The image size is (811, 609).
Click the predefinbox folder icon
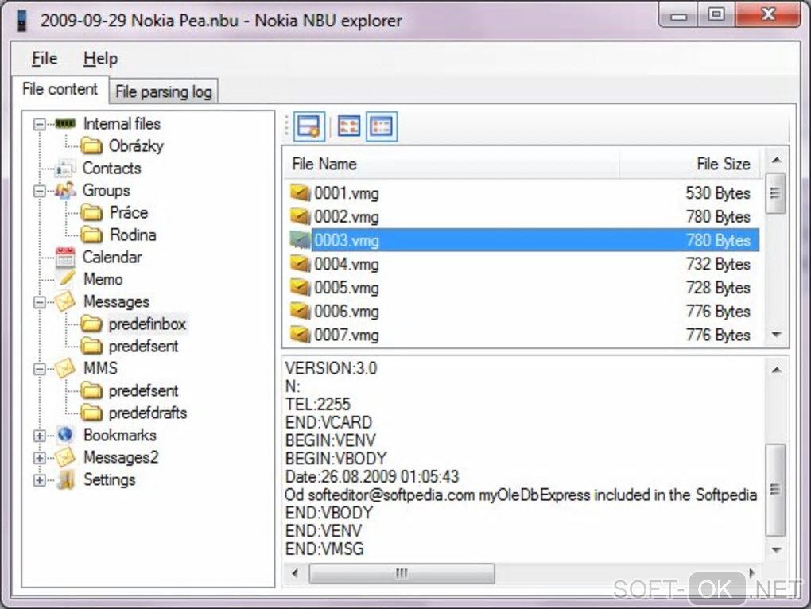click(x=91, y=324)
